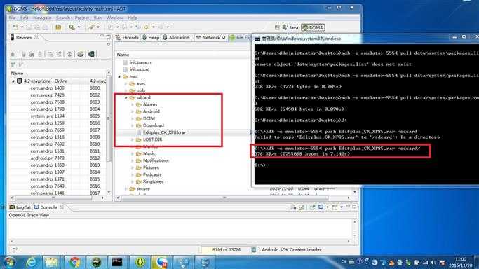The height and width of the screenshot is (269, 479).
Task: Open the Project menu
Action: click(82, 18)
